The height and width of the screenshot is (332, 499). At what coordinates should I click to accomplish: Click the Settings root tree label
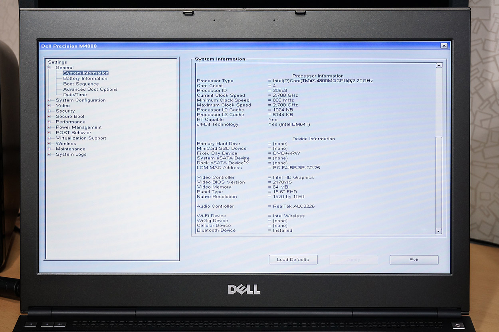pos(57,62)
